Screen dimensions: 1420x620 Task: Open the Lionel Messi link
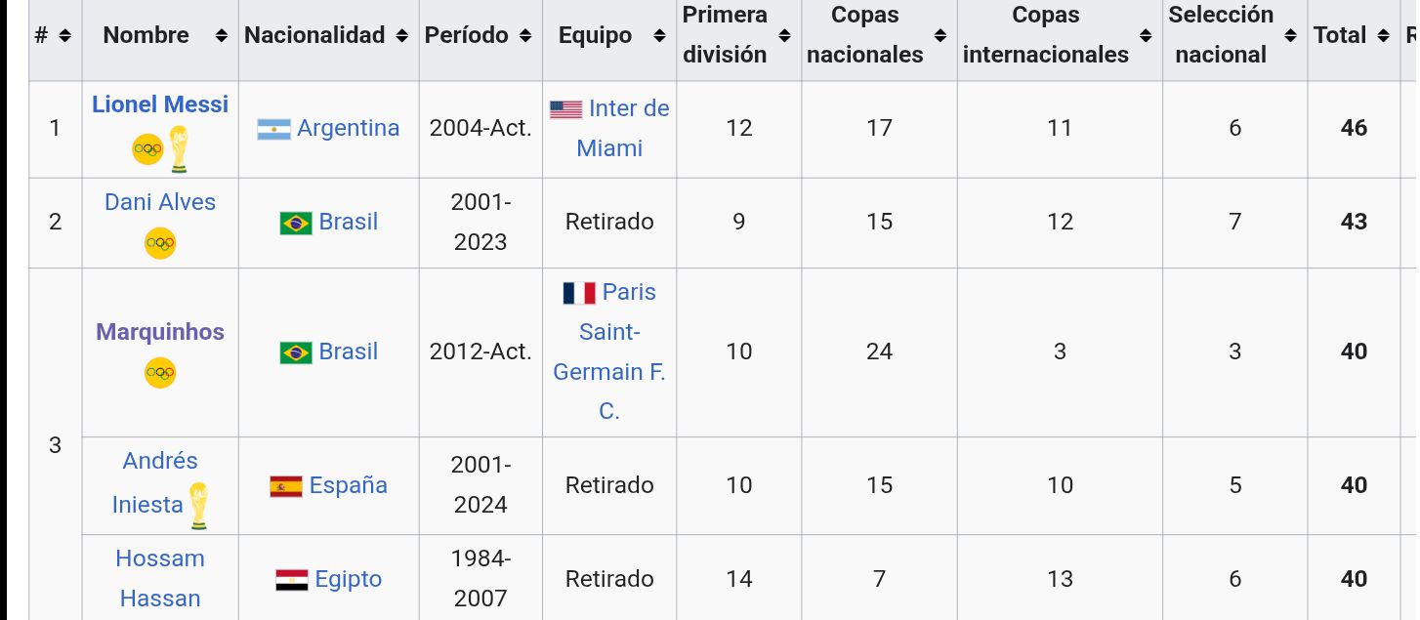coord(160,104)
